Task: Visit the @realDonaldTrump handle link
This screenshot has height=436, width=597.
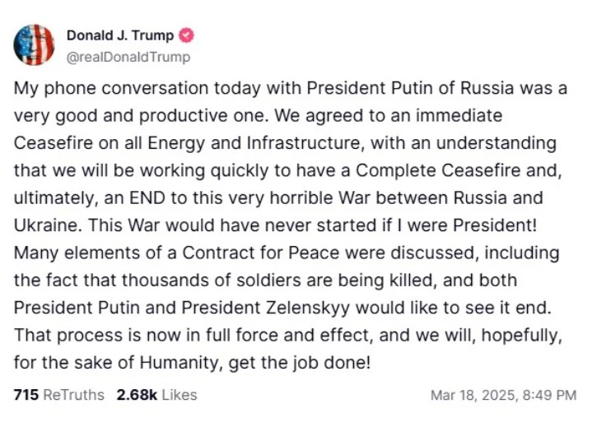Action: (x=128, y=57)
